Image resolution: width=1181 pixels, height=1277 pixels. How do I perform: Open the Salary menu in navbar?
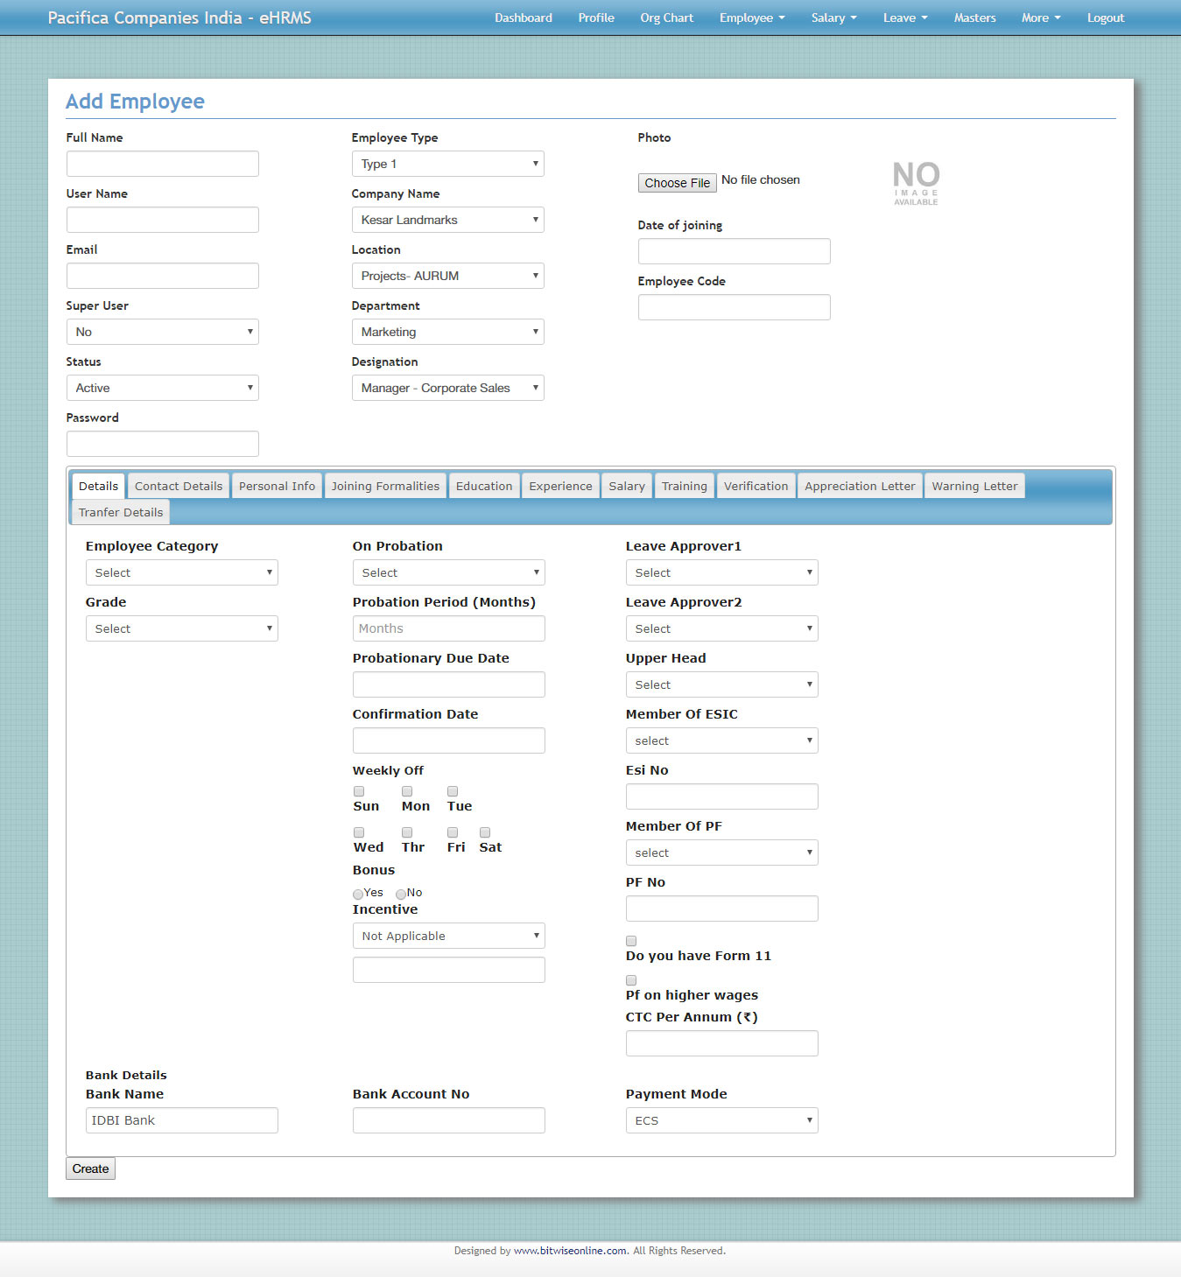pos(833,18)
